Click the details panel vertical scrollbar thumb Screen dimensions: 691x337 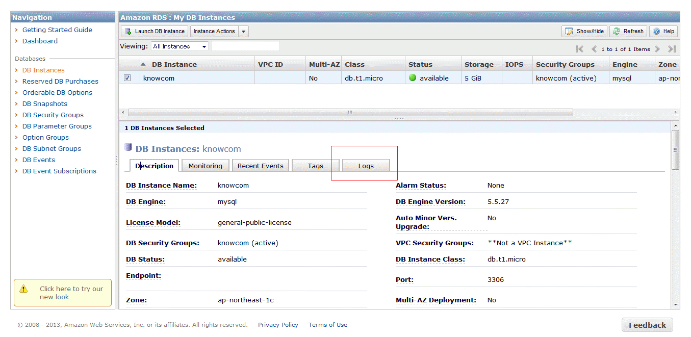(x=676, y=150)
